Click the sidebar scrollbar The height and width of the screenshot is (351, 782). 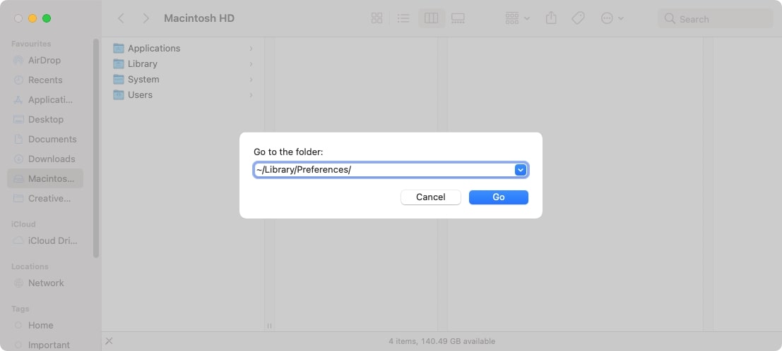tap(96, 149)
